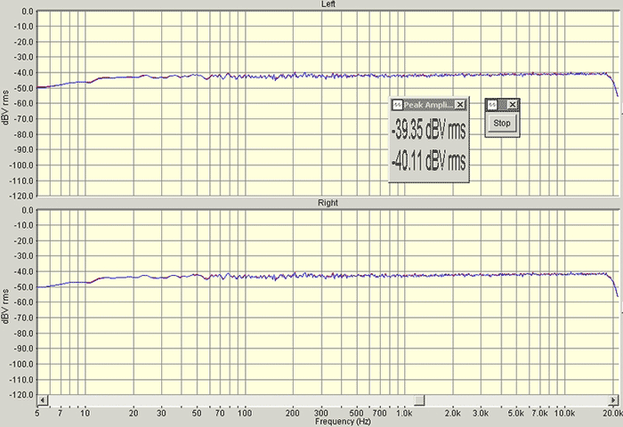
Task: Click the 500 frequency axis label
Action: click(x=356, y=414)
